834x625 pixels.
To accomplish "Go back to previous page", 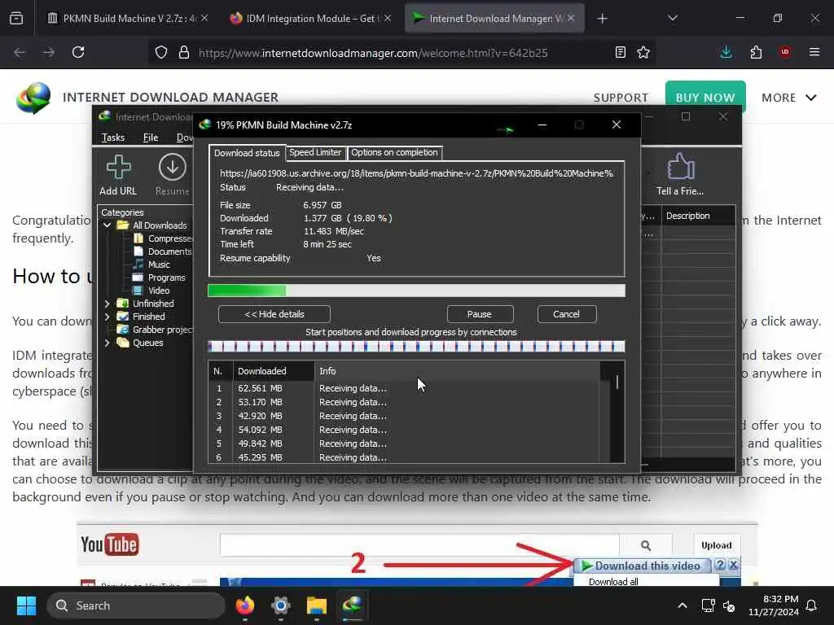I will (20, 52).
